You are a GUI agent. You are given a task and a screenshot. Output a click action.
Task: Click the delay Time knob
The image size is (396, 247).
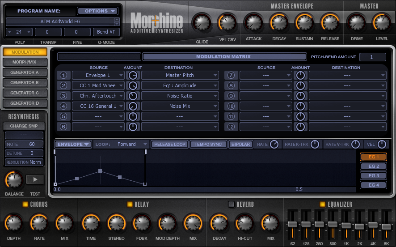(91, 223)
